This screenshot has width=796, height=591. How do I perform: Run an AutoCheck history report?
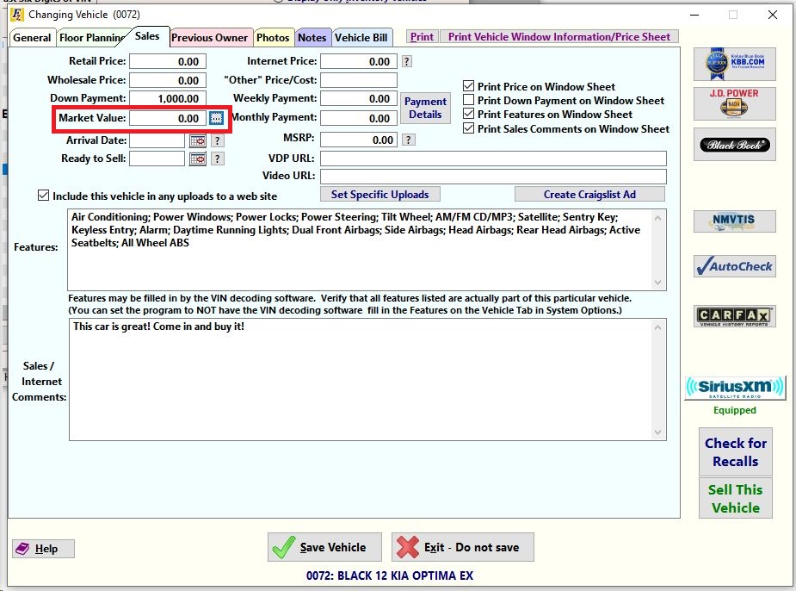click(735, 265)
